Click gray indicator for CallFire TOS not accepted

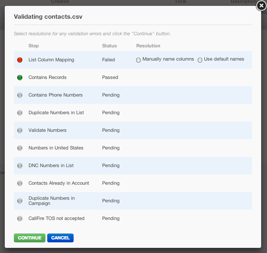point(20,218)
